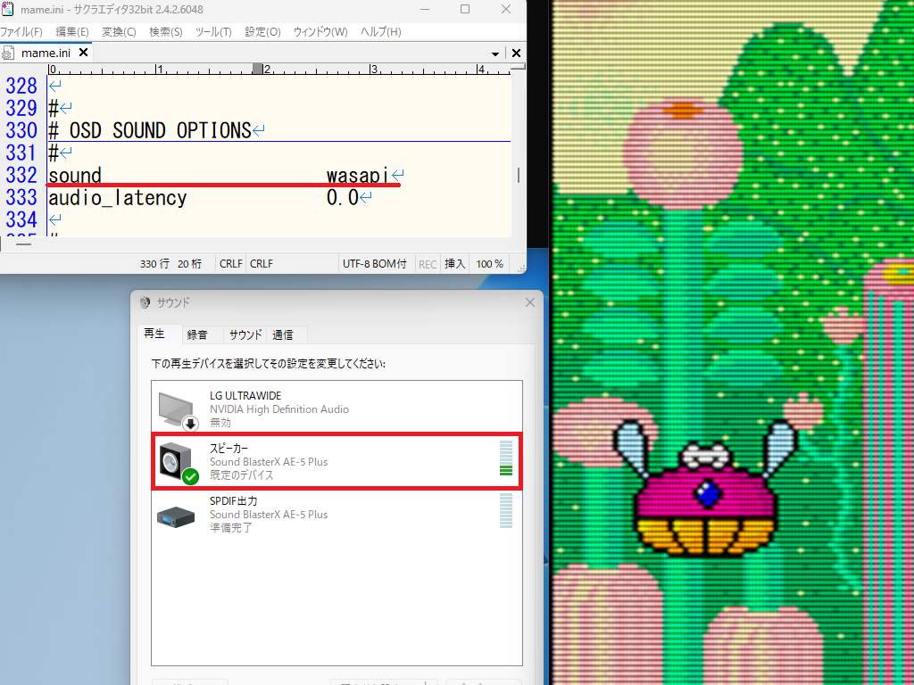The image size is (914, 685).
Task: Click the 100 % zoom level indicator
Action: coord(489,264)
